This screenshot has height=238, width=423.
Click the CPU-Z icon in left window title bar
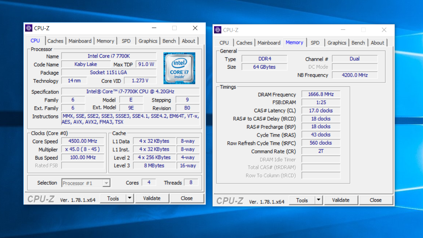[29, 28]
